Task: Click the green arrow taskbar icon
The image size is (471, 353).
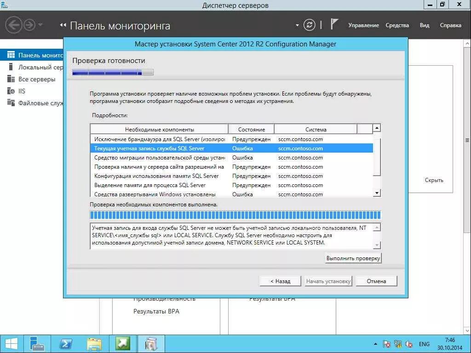Action: click(x=122, y=344)
